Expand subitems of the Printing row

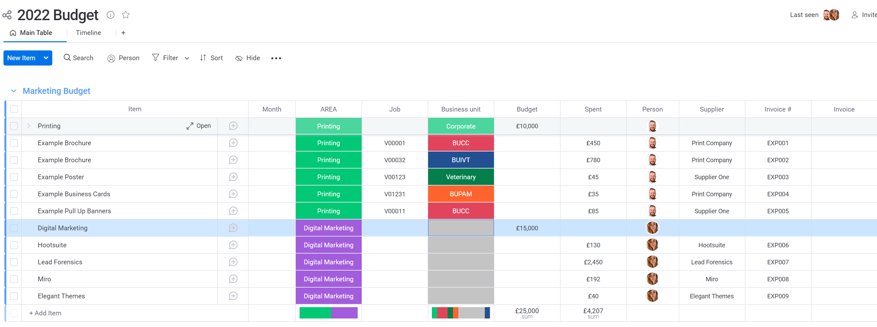coord(29,126)
